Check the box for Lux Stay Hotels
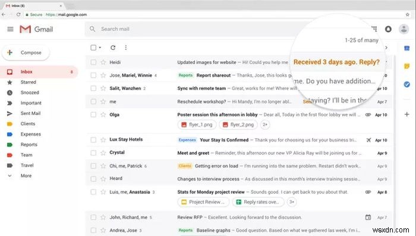The height and width of the screenshot is (236, 416). (93, 140)
